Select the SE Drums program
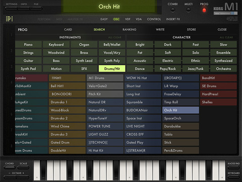 [218, 86]
